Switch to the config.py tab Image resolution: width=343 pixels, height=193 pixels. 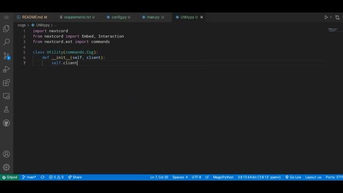click(x=118, y=17)
